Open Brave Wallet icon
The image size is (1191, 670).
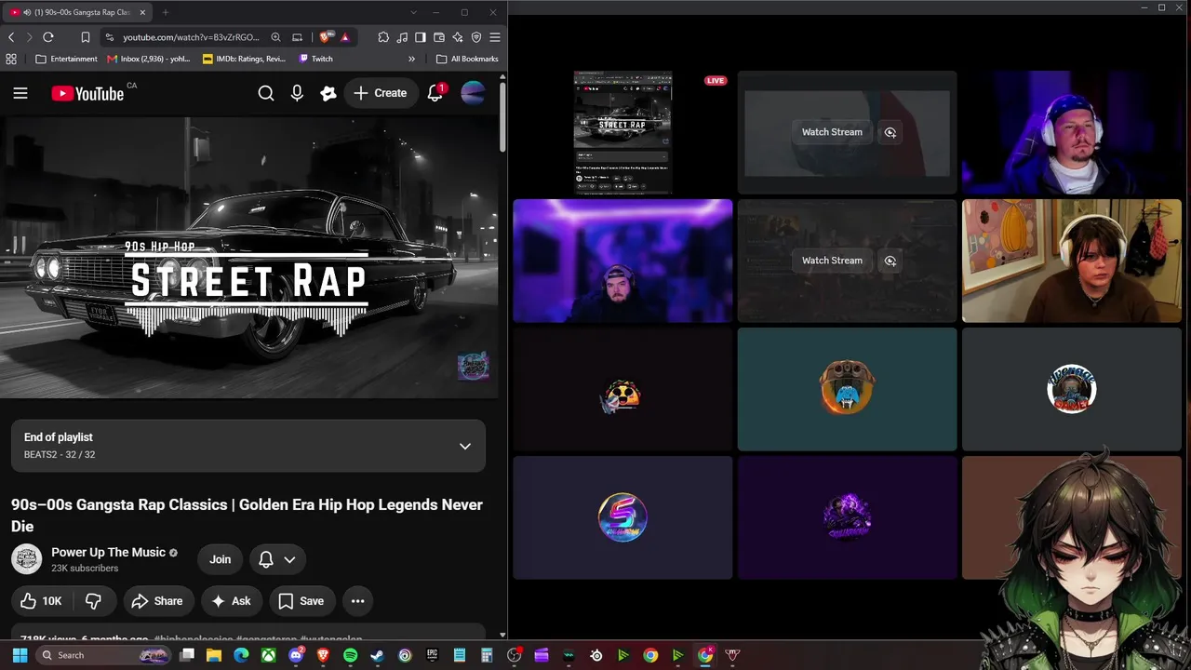[439, 37]
